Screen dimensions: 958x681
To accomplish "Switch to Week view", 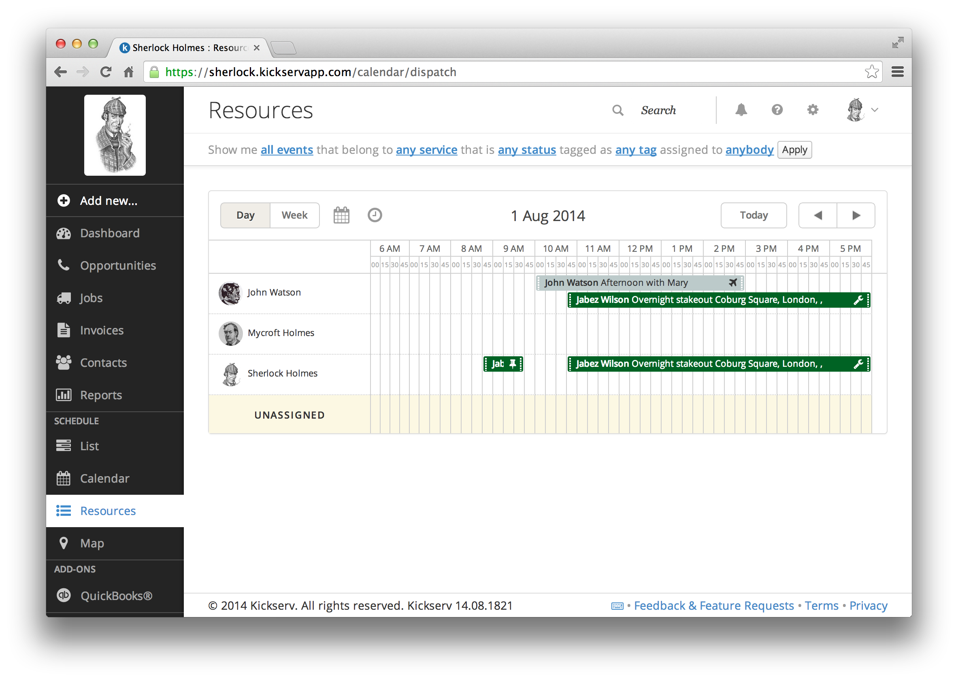I will [x=294, y=215].
